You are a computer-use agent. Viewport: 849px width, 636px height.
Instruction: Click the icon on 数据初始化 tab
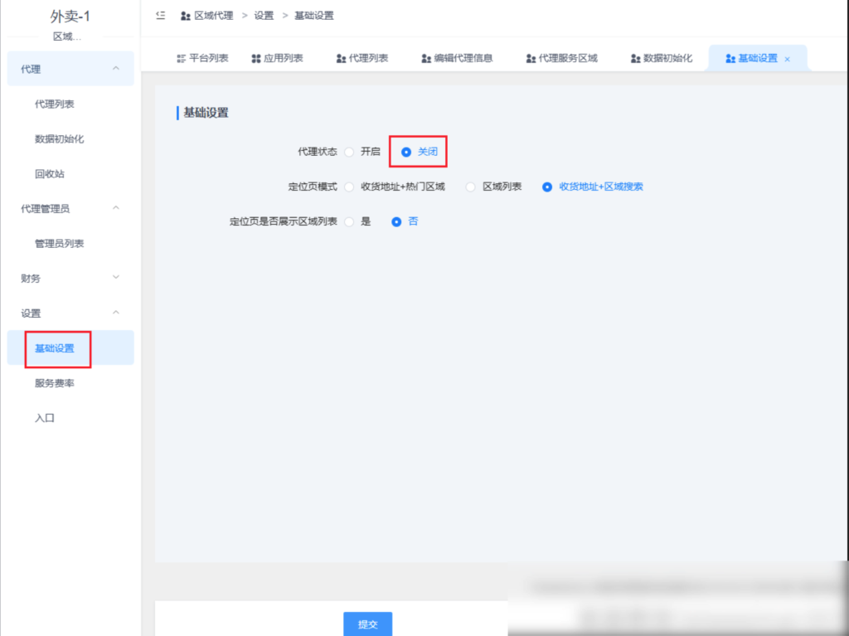coord(635,58)
